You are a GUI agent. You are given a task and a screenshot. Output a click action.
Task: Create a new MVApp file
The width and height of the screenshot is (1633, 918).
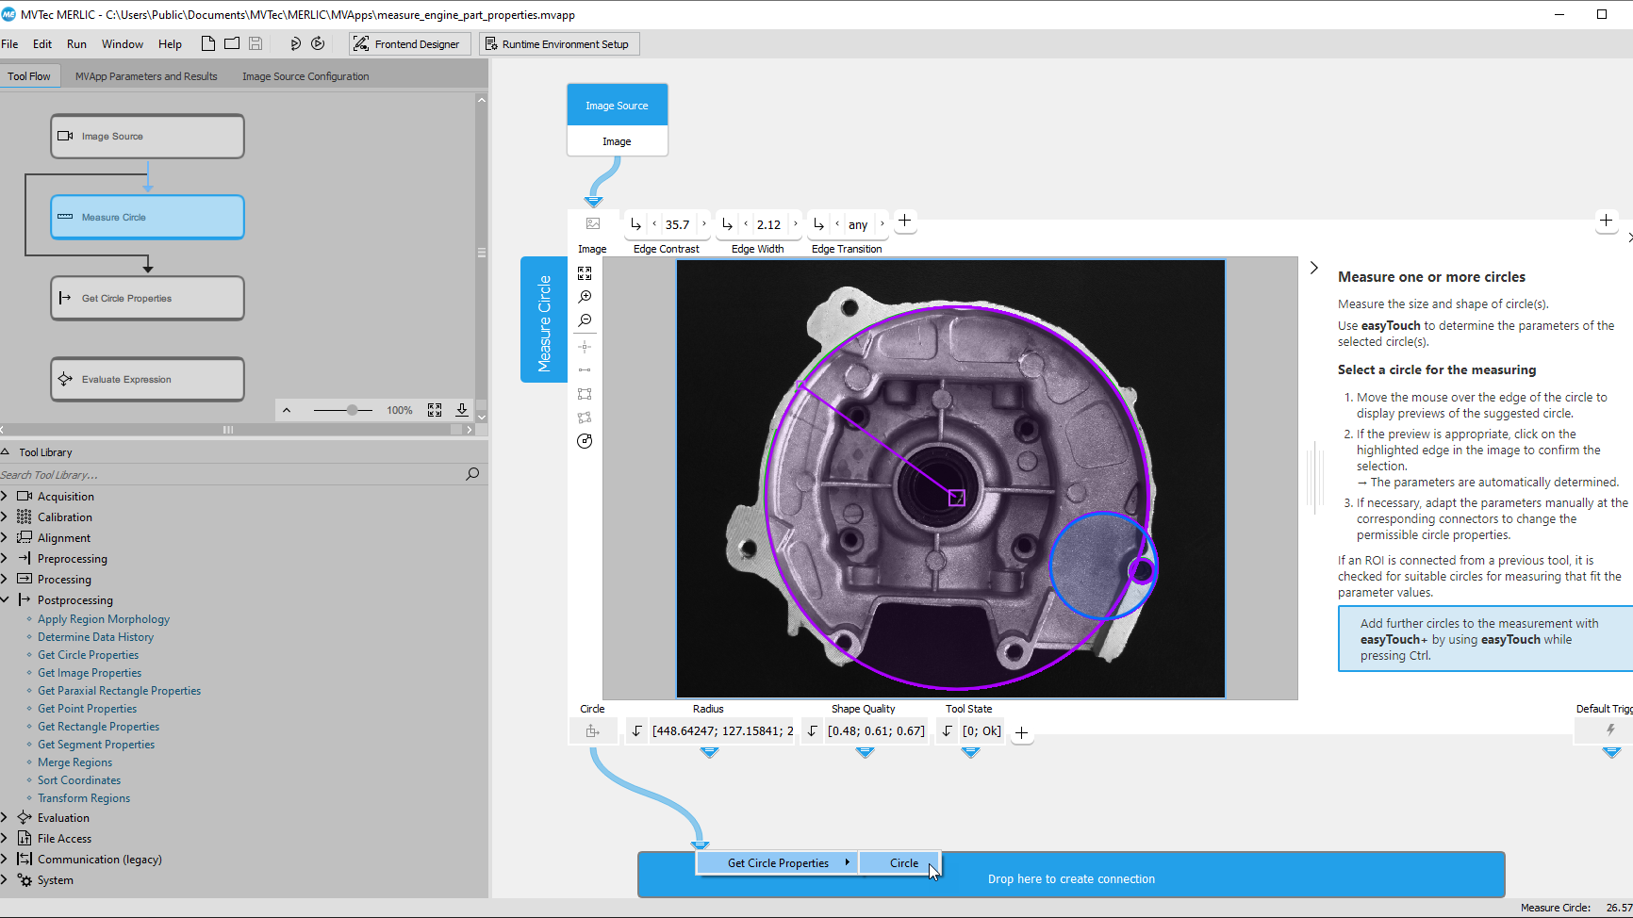[x=207, y=43]
